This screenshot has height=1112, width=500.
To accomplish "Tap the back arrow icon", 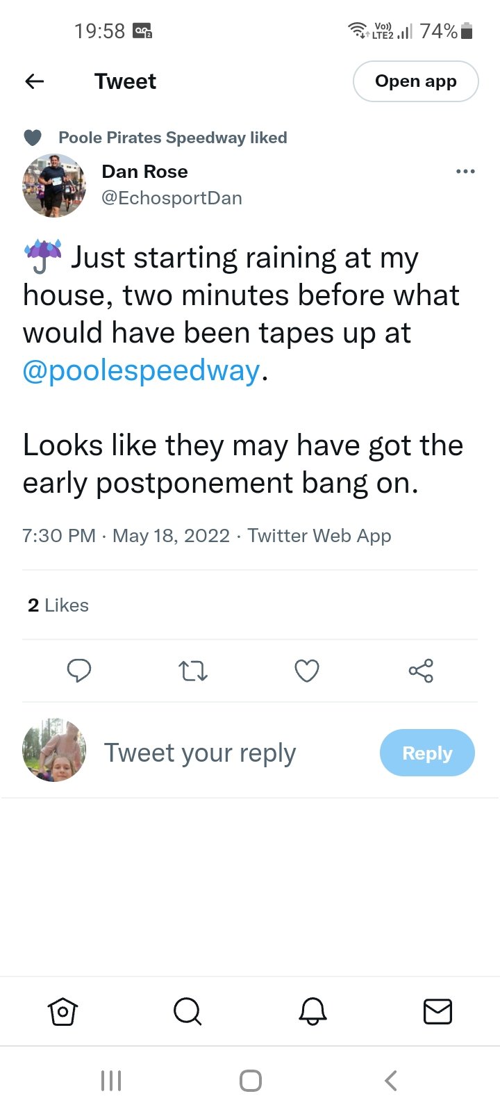I will [35, 81].
